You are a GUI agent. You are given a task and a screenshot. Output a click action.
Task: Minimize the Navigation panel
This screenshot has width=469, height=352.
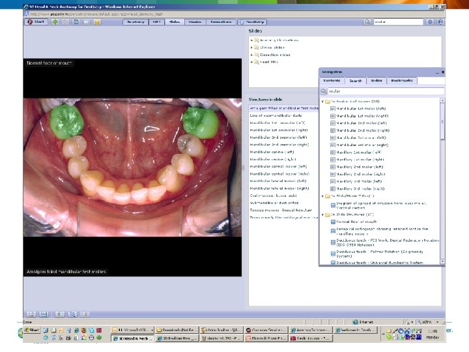[437, 72]
